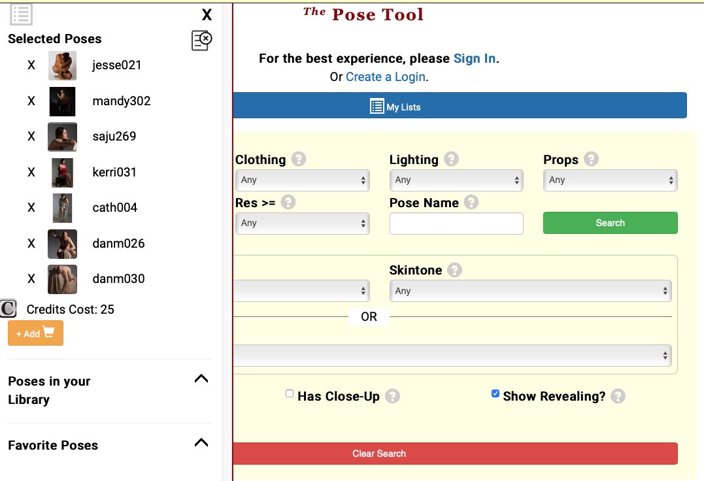Image resolution: width=704 pixels, height=481 pixels.
Task: Clear all selected poses with the list-remove icon
Action: point(201,41)
